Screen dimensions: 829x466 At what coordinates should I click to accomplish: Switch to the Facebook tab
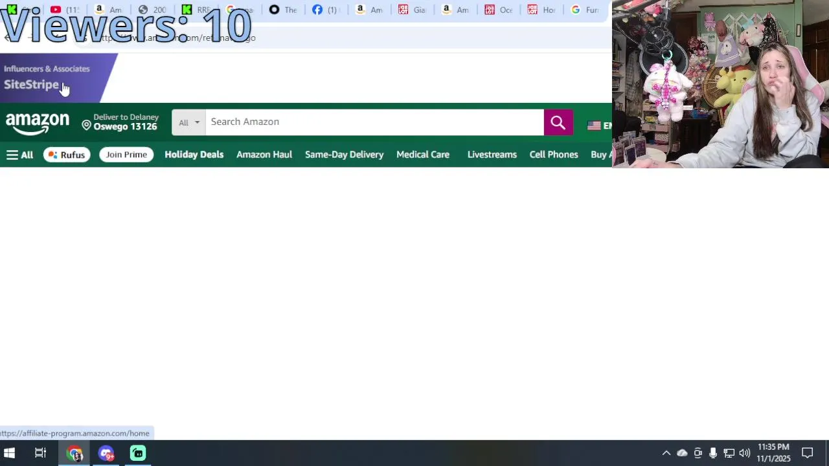(325, 10)
